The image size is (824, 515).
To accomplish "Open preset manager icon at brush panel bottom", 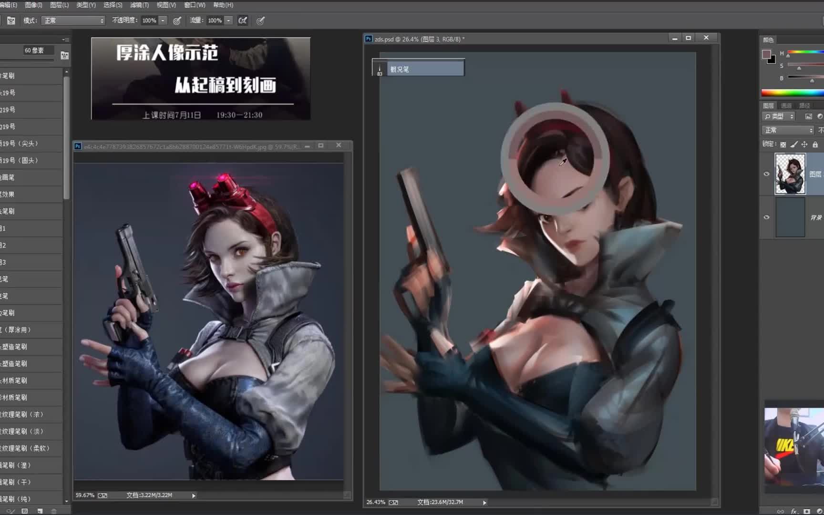I will (25, 511).
